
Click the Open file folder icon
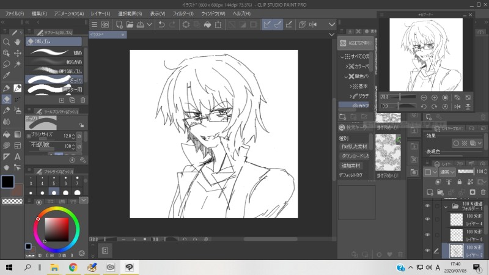click(130, 24)
